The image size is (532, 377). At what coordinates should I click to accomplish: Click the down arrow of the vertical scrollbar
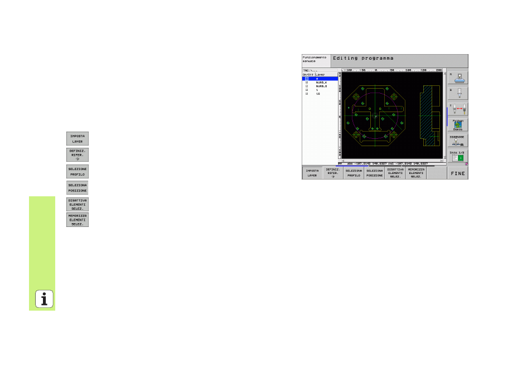click(x=444, y=157)
